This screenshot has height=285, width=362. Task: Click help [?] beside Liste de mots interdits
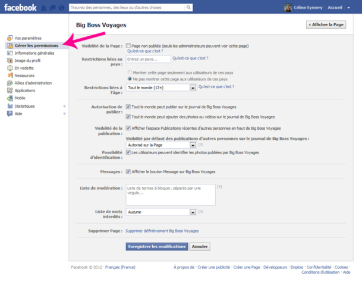click(201, 212)
